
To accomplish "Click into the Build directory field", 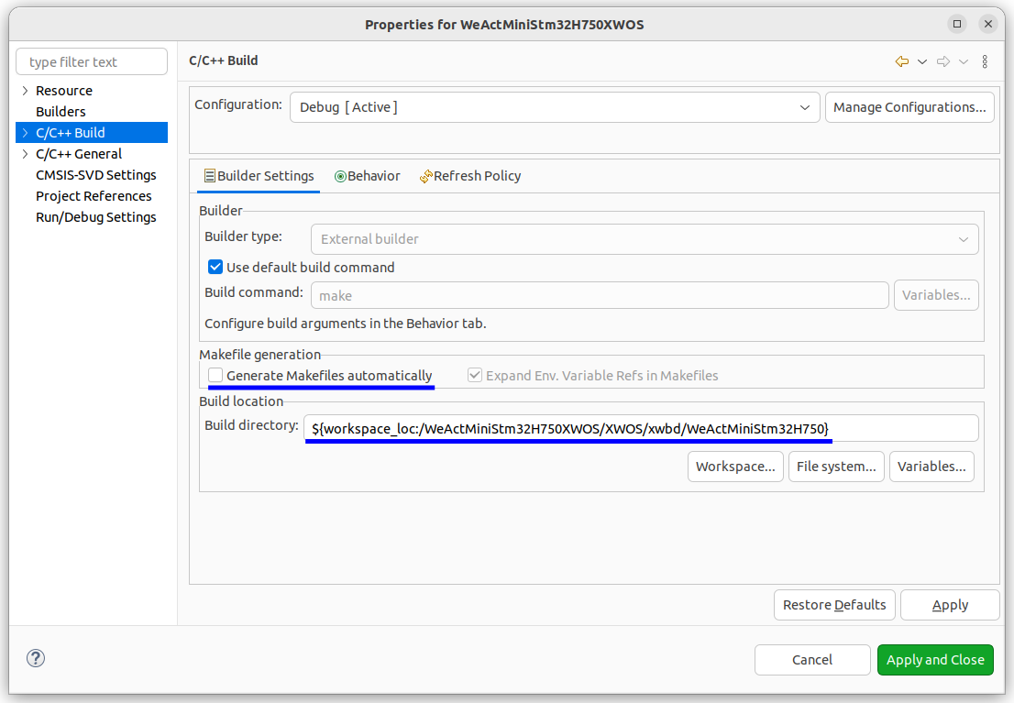I will (x=641, y=429).
